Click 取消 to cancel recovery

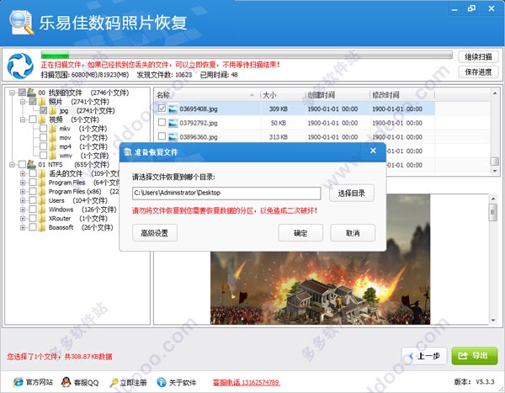coord(353,232)
